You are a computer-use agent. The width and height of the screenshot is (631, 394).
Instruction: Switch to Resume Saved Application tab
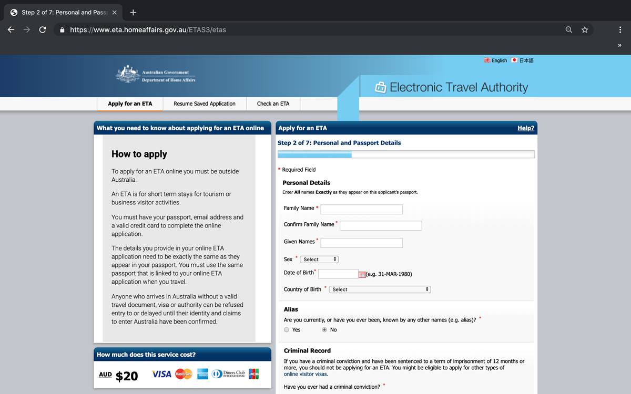tap(205, 103)
